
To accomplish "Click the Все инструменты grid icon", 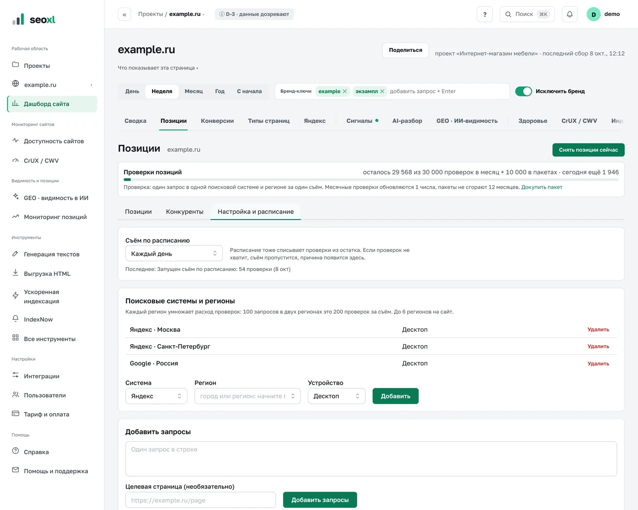I will [x=15, y=338].
